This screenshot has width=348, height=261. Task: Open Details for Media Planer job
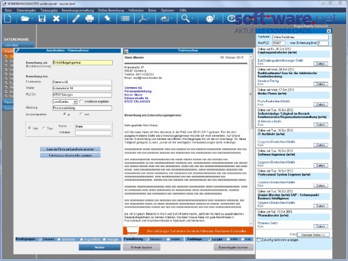pyautogui.click(x=321, y=104)
